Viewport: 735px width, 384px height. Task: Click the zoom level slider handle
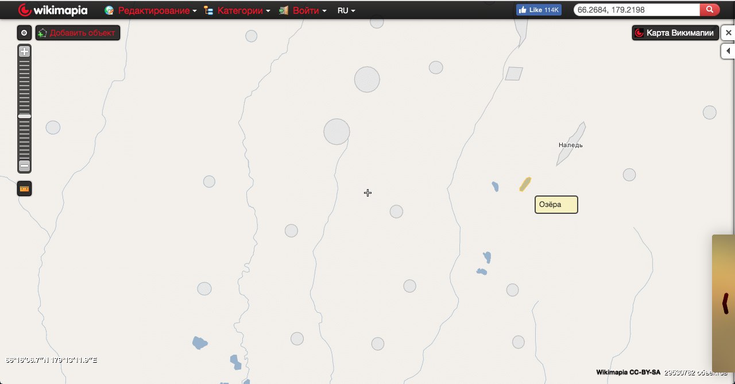point(24,116)
